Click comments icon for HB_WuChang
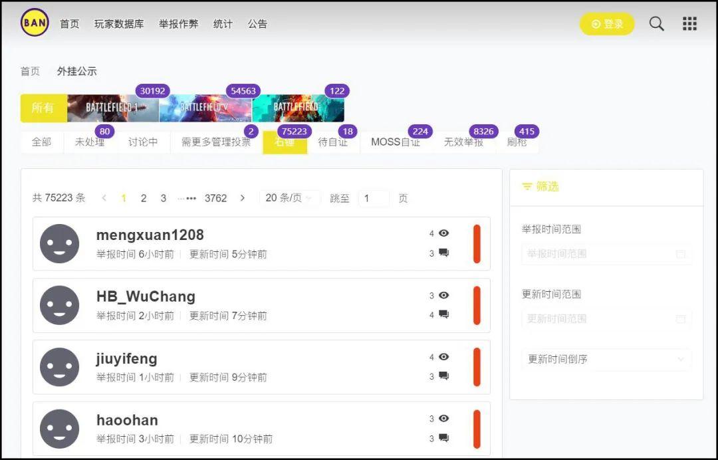Screen dimensions: 718x460 (443, 314)
